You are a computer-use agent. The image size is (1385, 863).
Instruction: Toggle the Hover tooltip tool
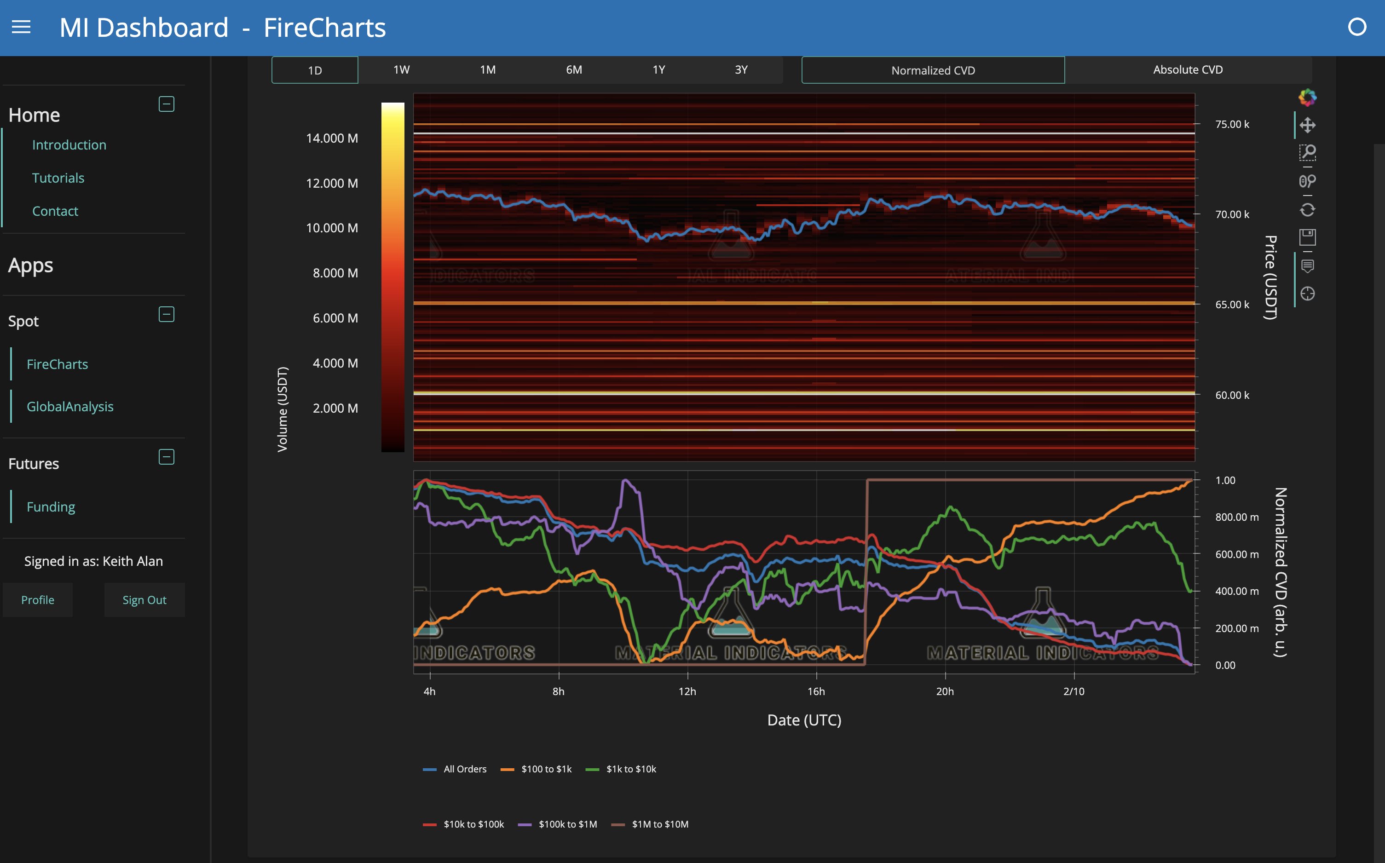point(1307,266)
